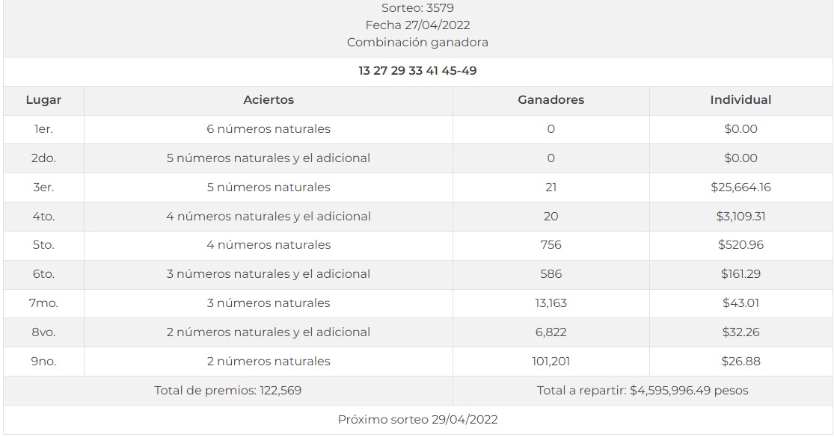Click the Fecha 27/04/2022 date text
This screenshot has width=834, height=437.
pyautogui.click(x=417, y=25)
